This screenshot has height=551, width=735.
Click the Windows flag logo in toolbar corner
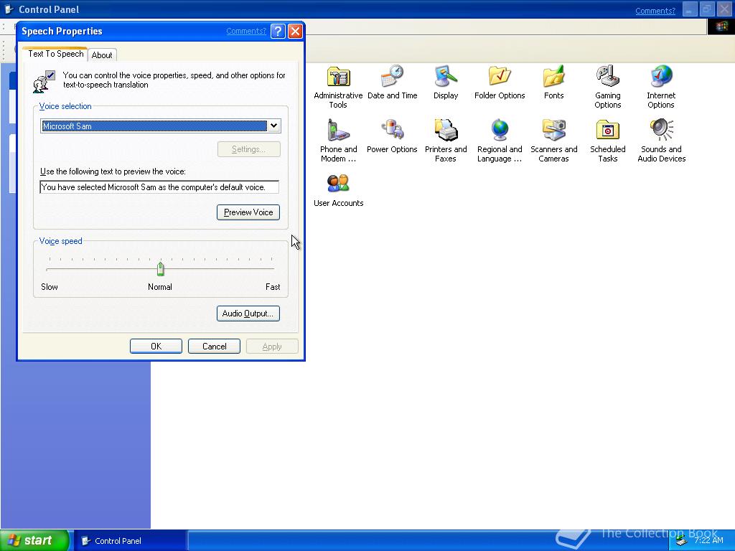pyautogui.click(x=721, y=27)
